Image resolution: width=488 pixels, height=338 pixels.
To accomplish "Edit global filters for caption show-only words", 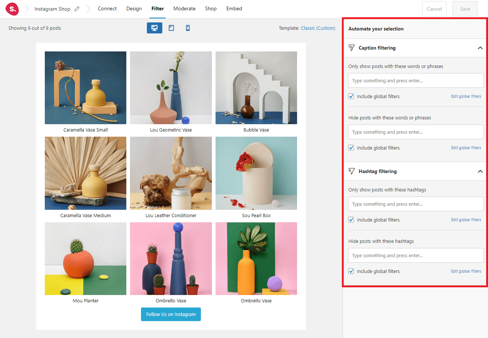I will tap(466, 96).
